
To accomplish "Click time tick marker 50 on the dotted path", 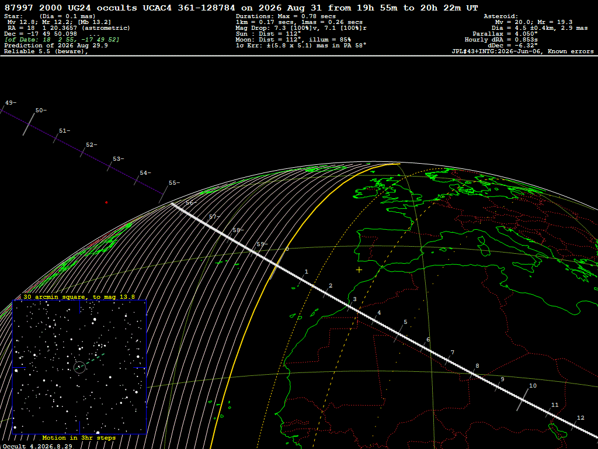I will 40,110.
